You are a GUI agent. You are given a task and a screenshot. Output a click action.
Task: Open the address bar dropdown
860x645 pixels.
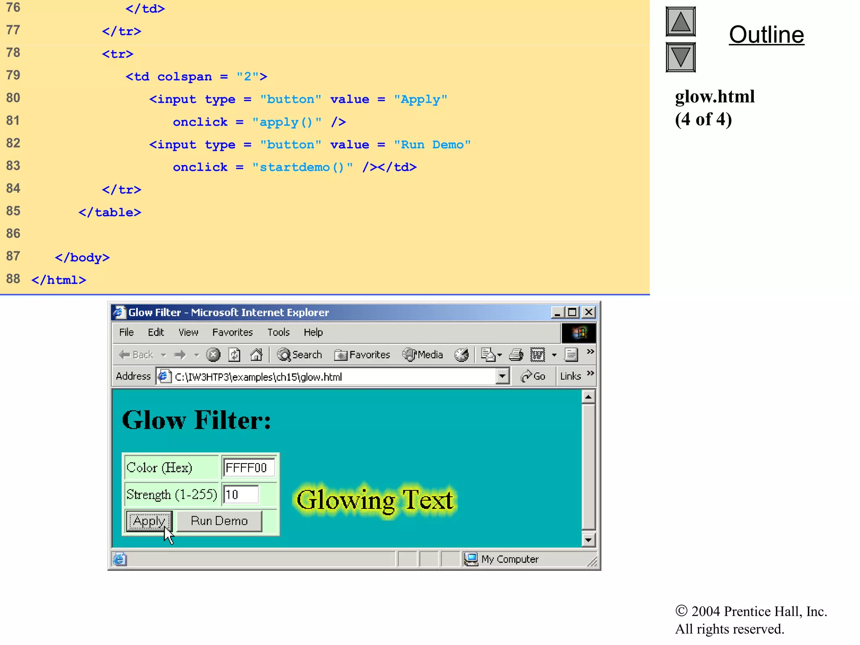click(502, 376)
